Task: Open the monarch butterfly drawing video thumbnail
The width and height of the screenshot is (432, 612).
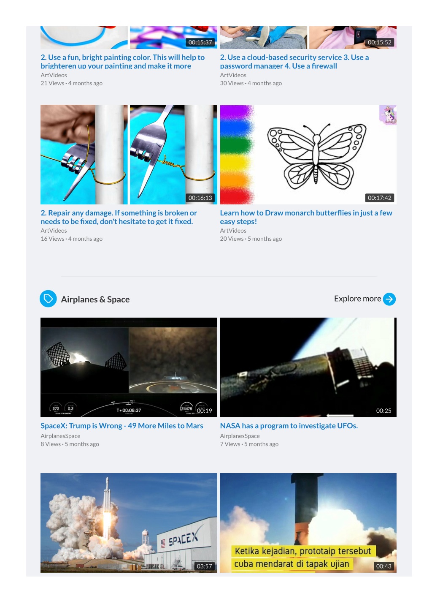Action: [x=308, y=155]
